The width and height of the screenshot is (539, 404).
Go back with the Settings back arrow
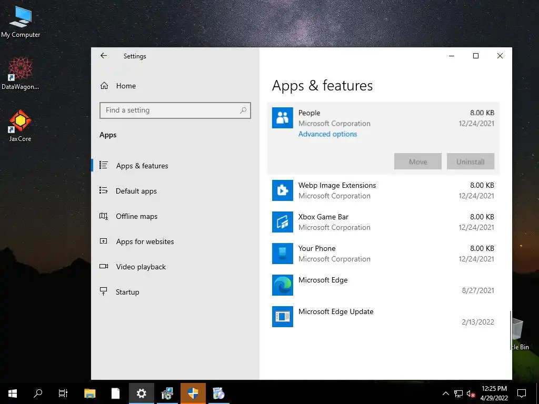pos(104,56)
